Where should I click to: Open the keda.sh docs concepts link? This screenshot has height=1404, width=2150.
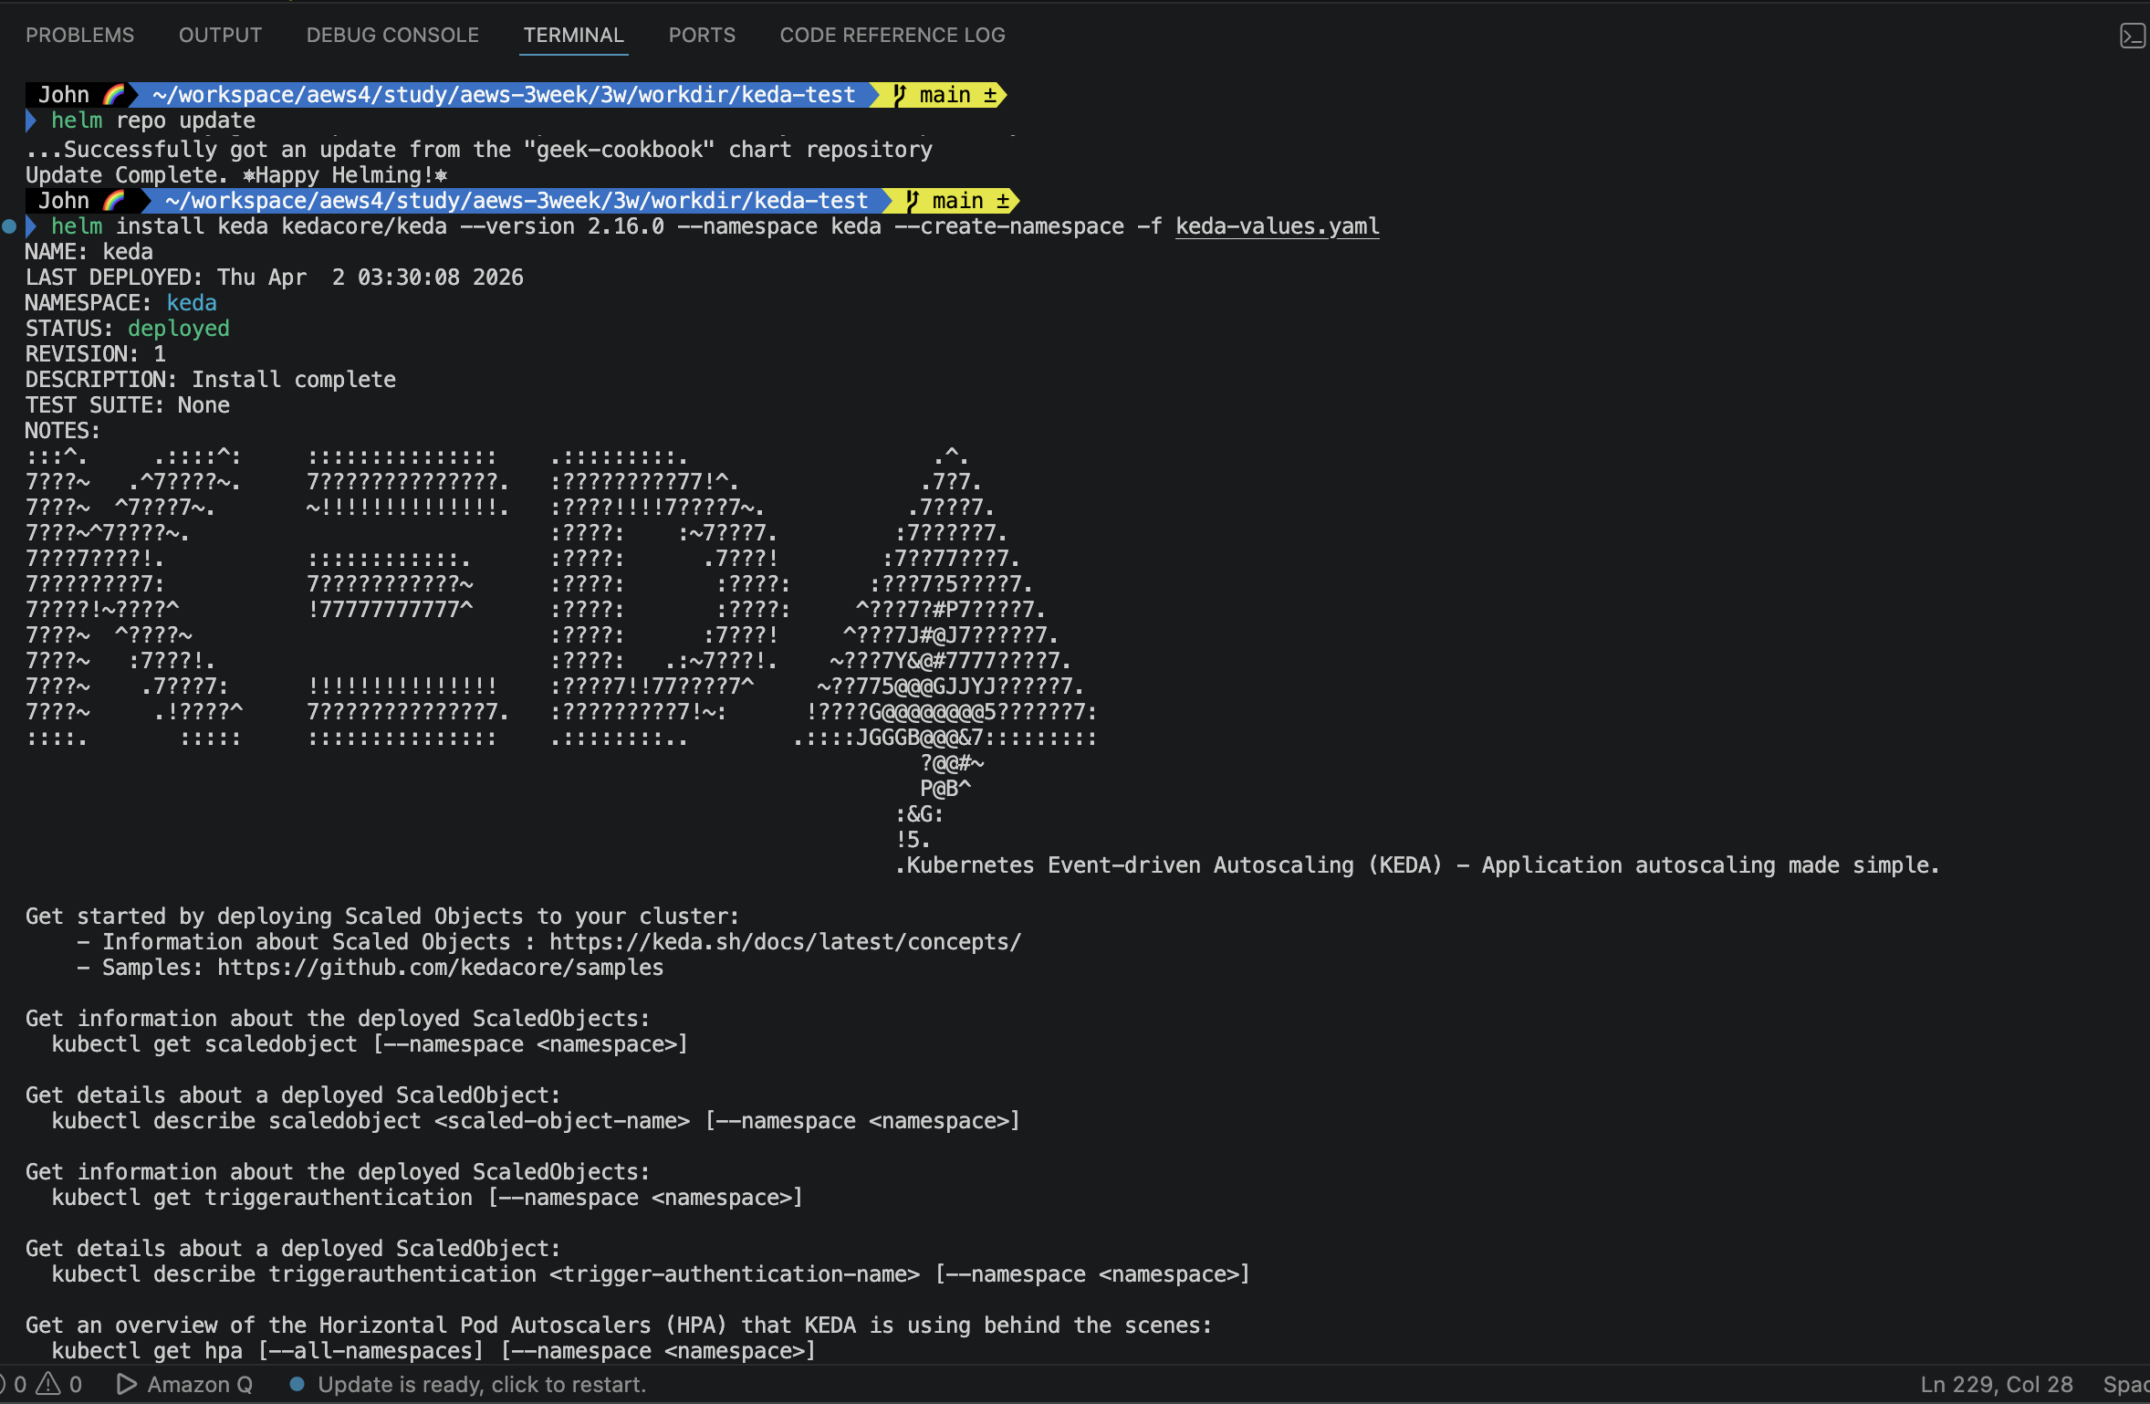[x=785, y=942]
